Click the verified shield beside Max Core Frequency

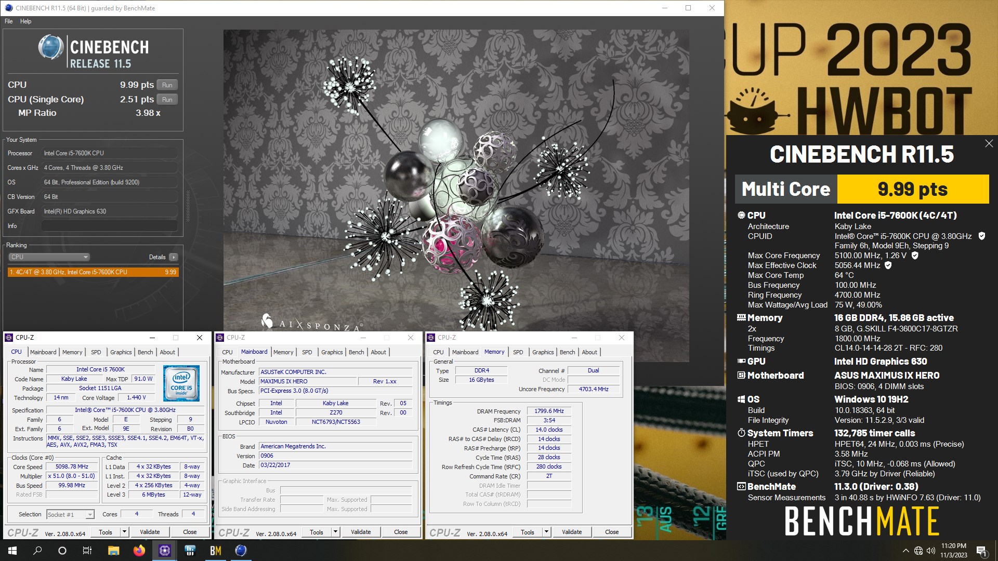[x=915, y=255]
